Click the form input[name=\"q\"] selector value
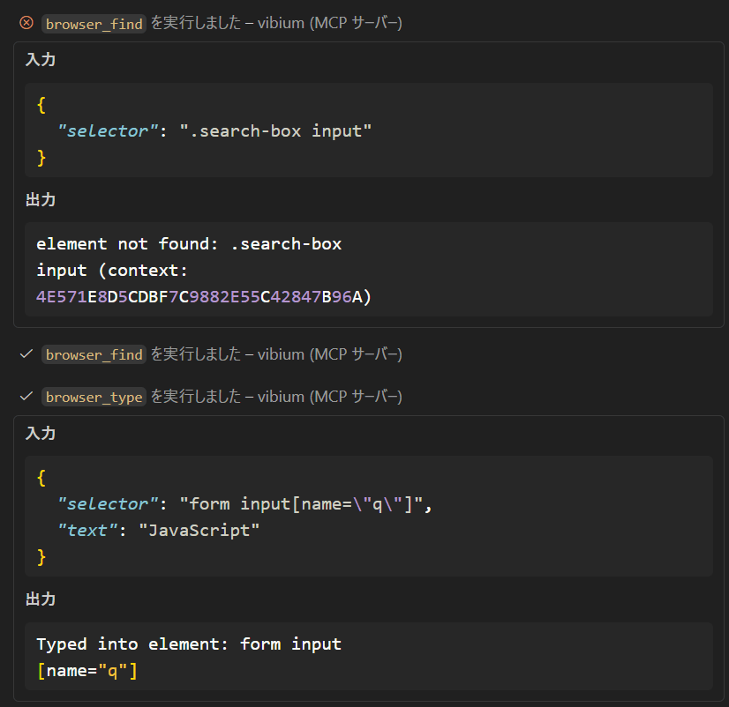 [303, 503]
